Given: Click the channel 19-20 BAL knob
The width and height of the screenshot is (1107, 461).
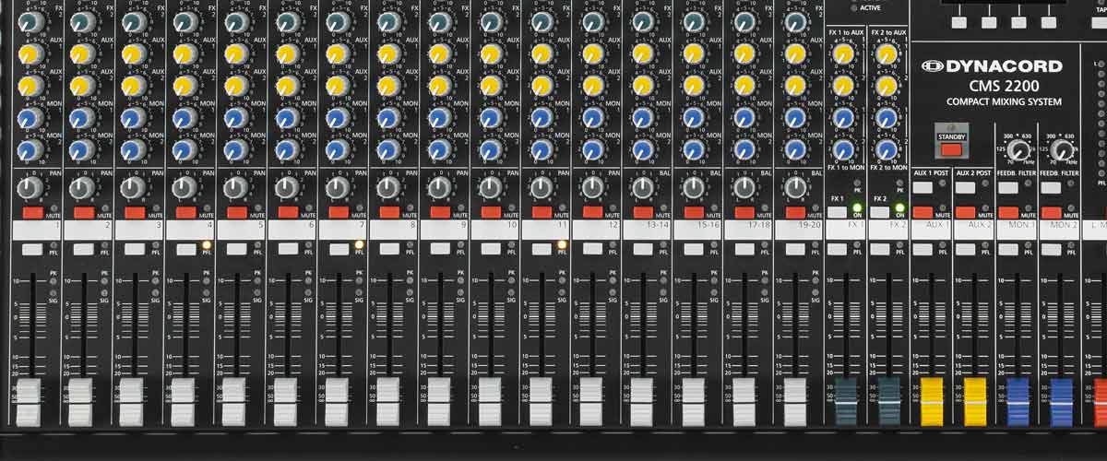Looking at the screenshot, I should [795, 188].
